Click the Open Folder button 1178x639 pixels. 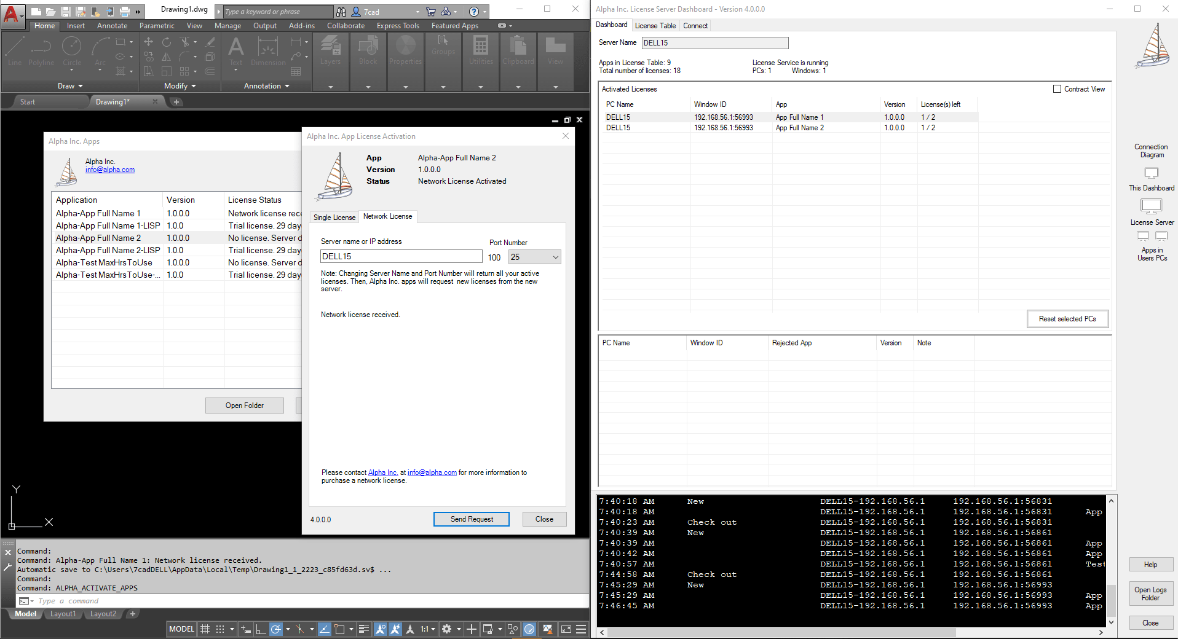click(245, 406)
